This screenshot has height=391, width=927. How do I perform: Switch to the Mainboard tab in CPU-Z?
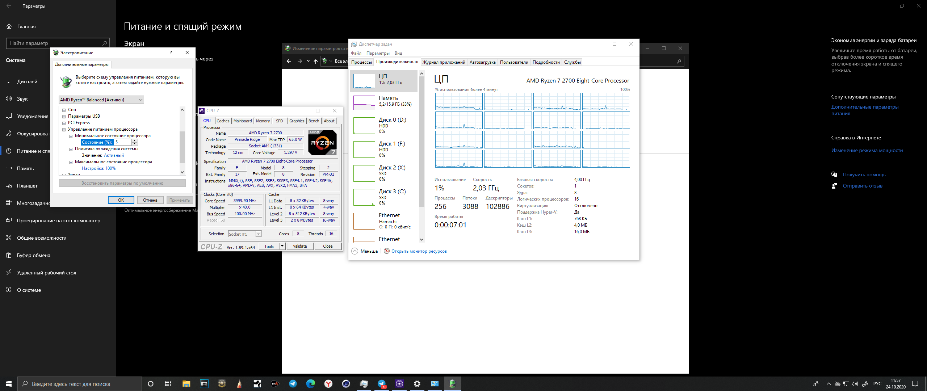pos(242,121)
